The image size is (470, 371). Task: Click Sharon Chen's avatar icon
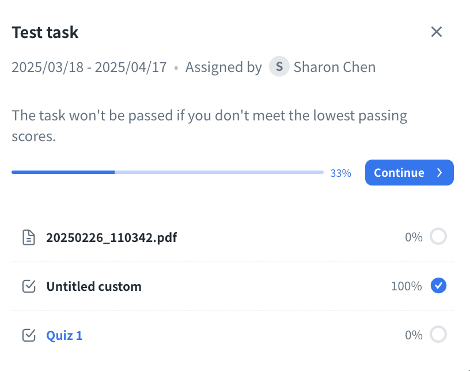pos(279,67)
